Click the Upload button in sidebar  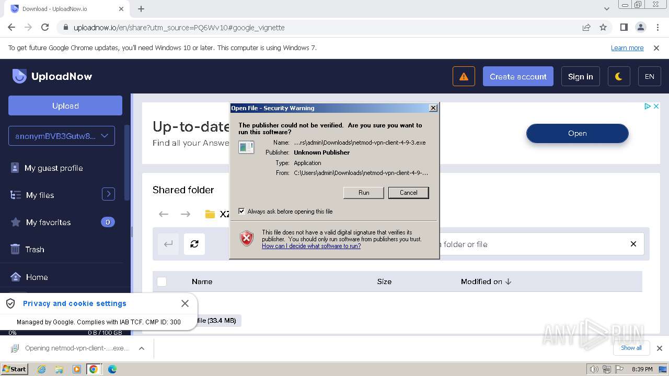tap(65, 105)
